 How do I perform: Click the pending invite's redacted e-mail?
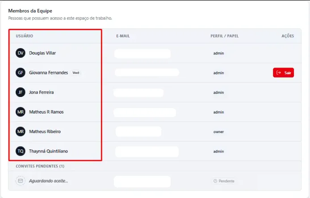tap(142, 182)
